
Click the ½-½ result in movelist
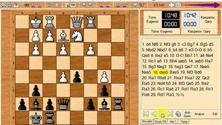point(180,94)
